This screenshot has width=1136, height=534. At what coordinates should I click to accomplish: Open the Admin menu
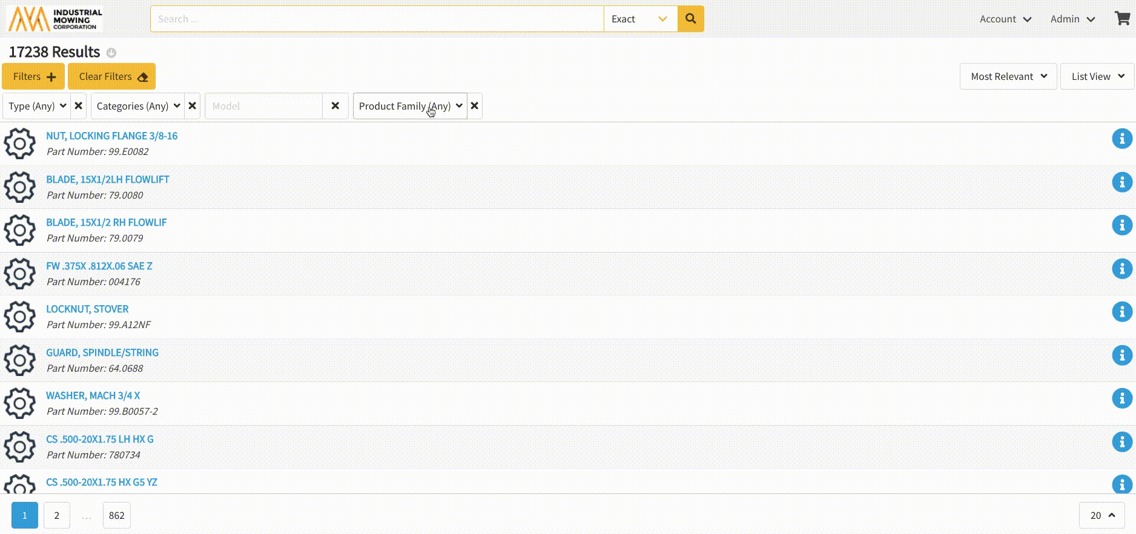[1072, 19]
